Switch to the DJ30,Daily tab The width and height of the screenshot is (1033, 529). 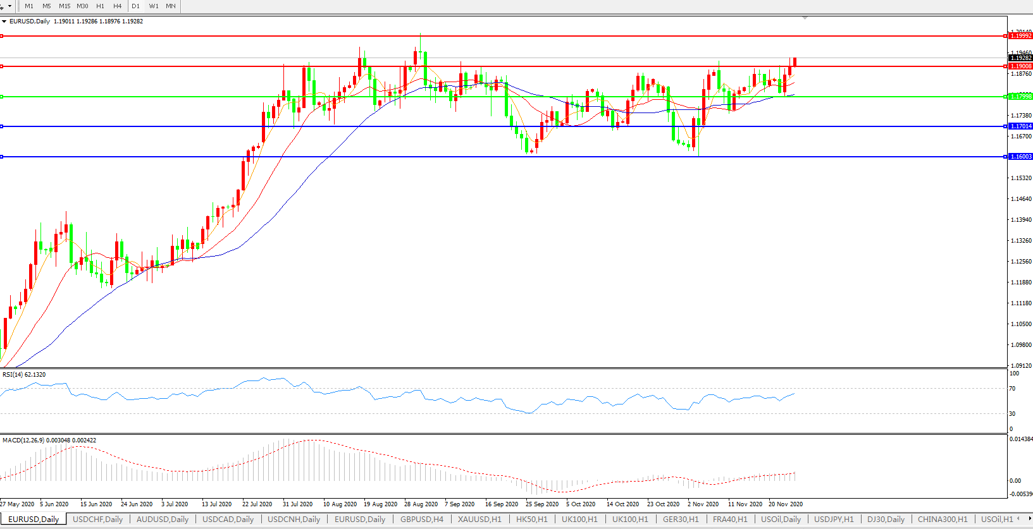click(x=886, y=520)
